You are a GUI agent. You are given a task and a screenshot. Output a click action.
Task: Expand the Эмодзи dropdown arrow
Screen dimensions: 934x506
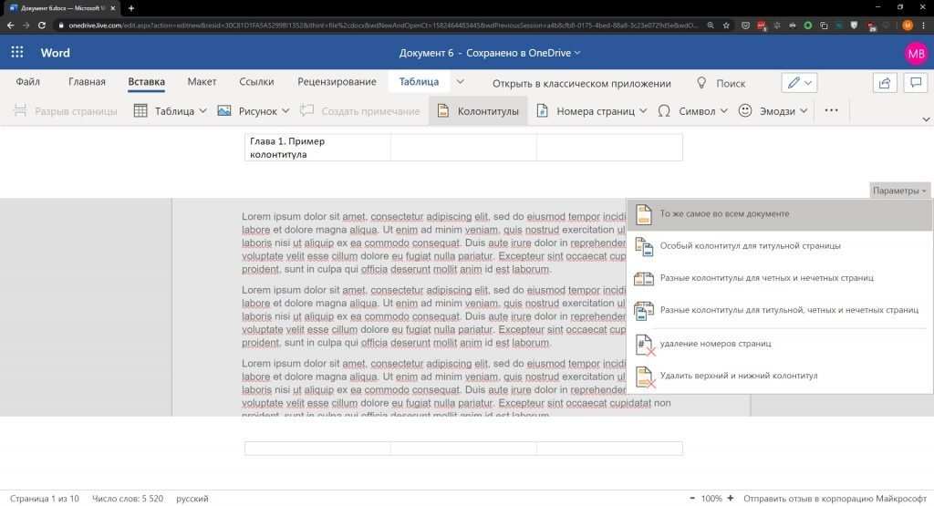803,110
